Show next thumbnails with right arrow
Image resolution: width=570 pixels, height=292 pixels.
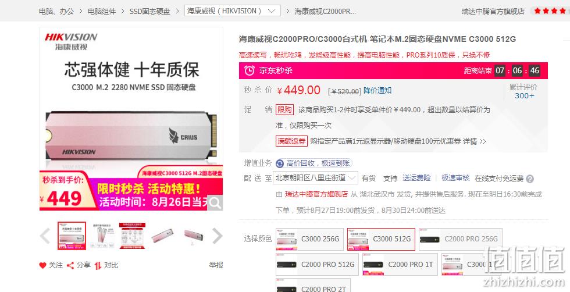[x=217, y=236]
